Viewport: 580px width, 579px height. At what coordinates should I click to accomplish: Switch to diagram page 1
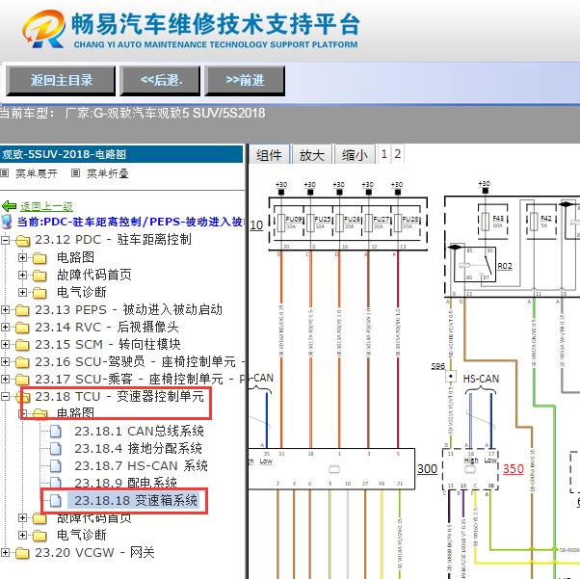click(384, 153)
